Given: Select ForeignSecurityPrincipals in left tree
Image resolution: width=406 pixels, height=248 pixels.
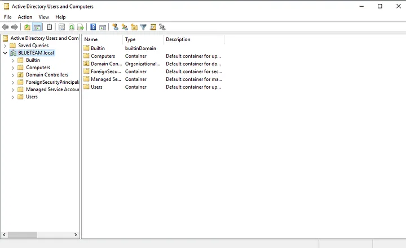Looking at the screenshot, I should (x=52, y=82).
